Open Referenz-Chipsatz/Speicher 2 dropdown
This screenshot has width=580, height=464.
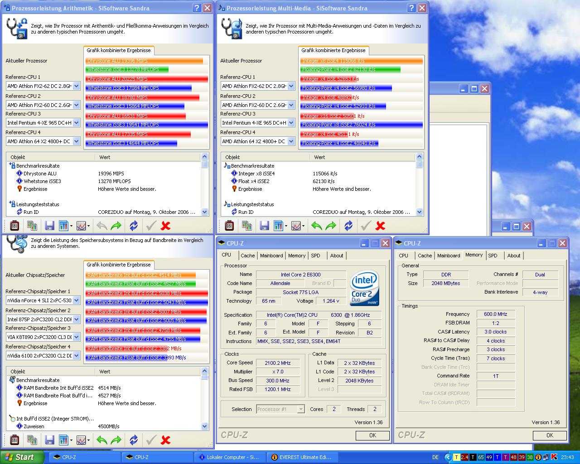pos(76,319)
